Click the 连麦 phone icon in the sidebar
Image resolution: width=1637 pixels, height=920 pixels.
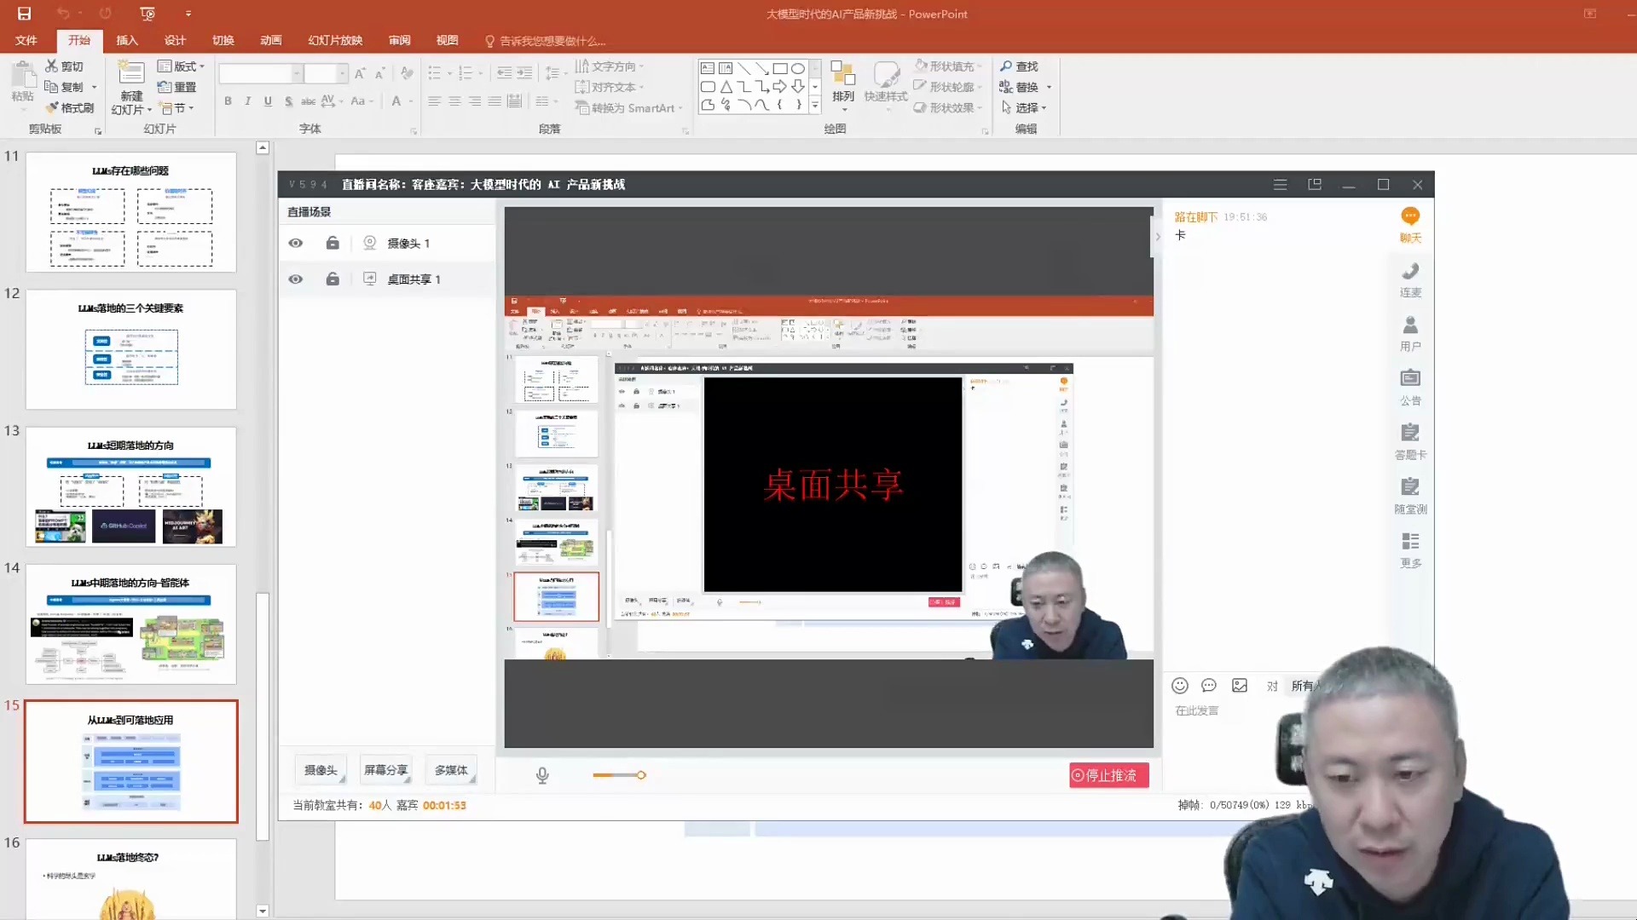coord(1410,272)
